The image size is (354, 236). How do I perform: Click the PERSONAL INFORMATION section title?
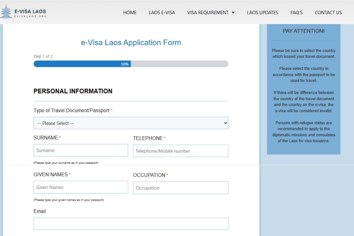tap(73, 91)
